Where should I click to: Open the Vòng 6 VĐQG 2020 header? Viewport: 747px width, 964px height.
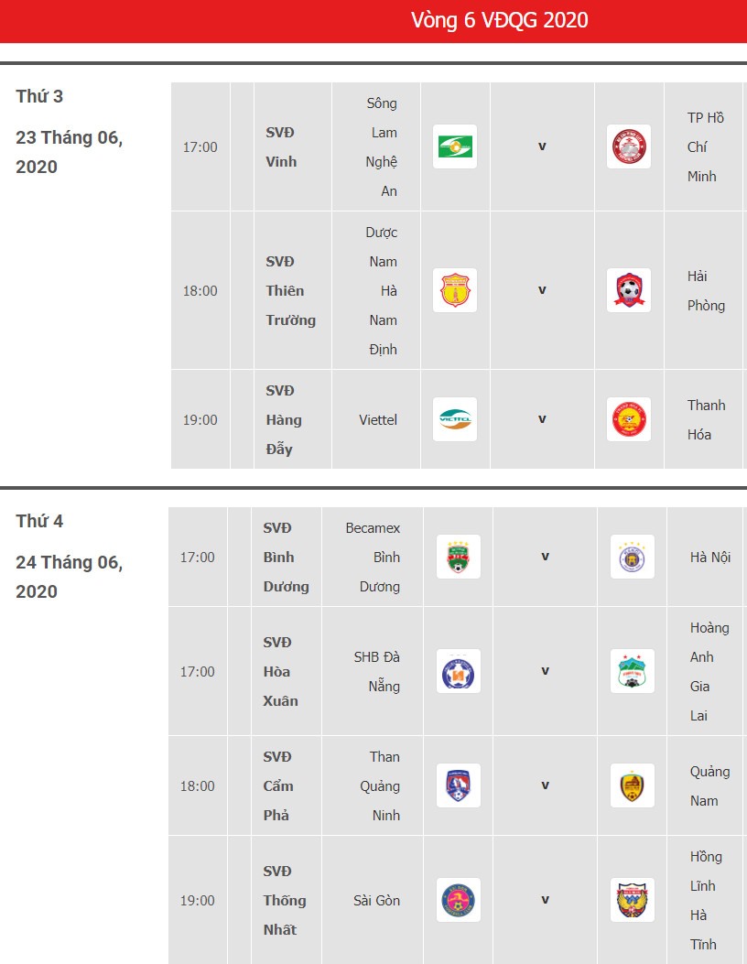[499, 20]
